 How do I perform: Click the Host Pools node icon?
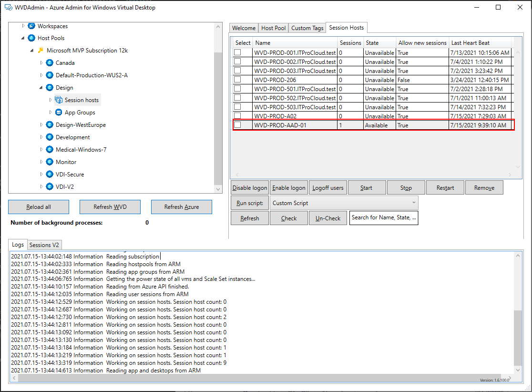click(31, 38)
